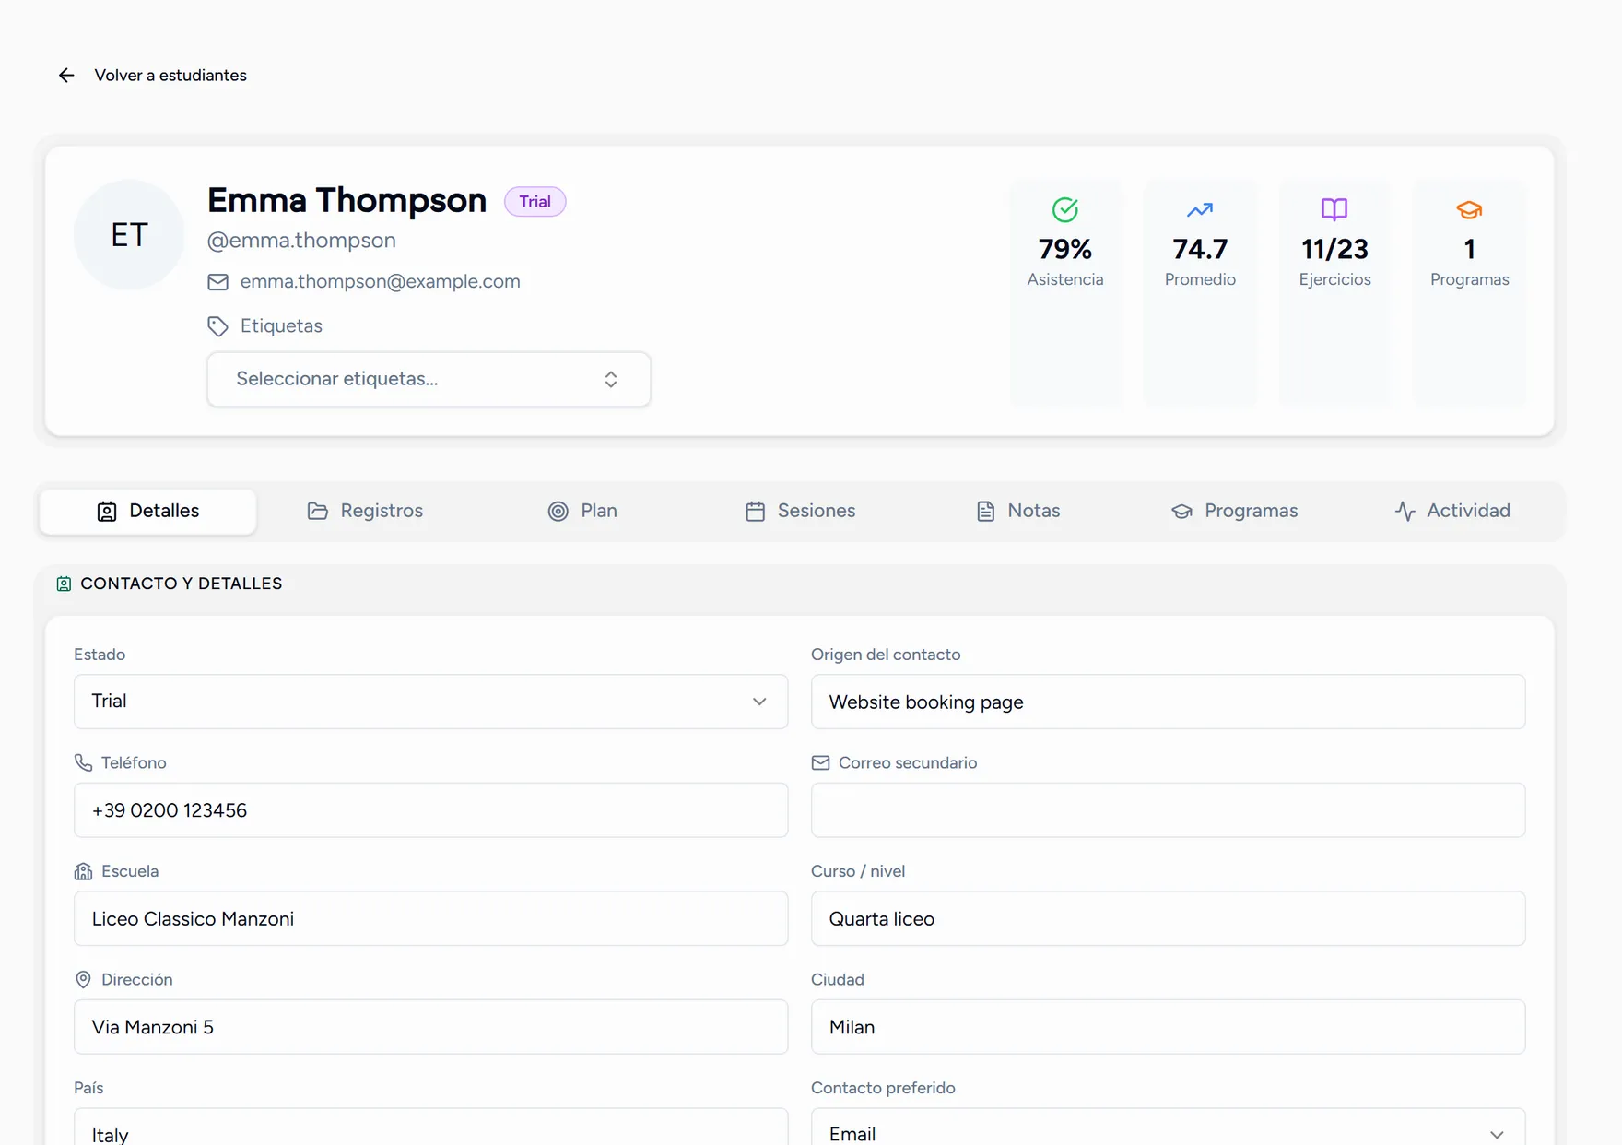Click the 11/23 Ejercicios value

(1334, 249)
